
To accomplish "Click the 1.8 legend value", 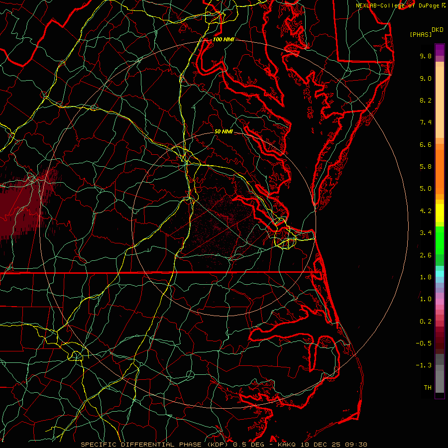I will [x=426, y=277].
